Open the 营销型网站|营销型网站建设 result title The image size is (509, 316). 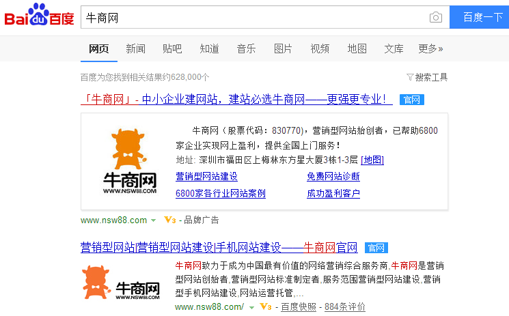pos(219,248)
